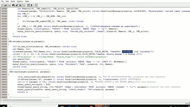Click the Find binoculars icon
The image size is (190, 107).
pos(13,5)
